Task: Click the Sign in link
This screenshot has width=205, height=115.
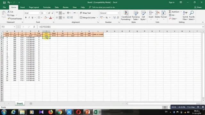Action: coord(172,2)
